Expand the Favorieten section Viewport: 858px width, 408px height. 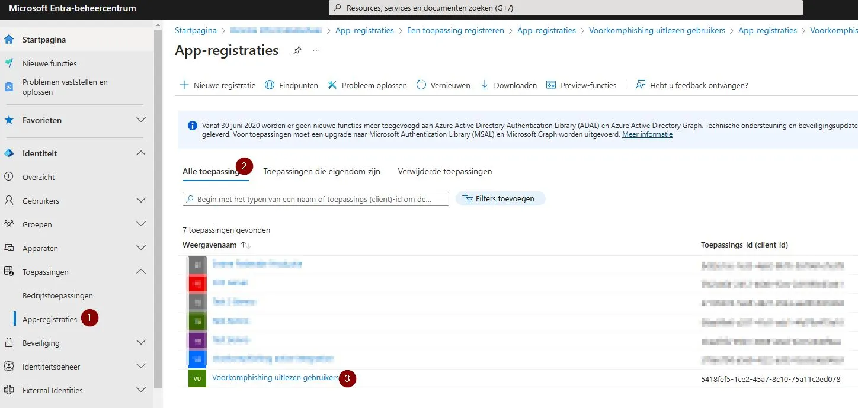pos(141,120)
